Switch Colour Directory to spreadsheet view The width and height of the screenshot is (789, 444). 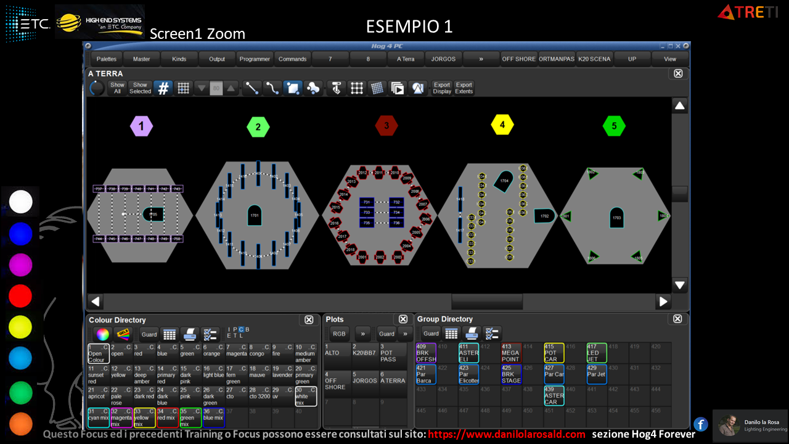(170, 334)
